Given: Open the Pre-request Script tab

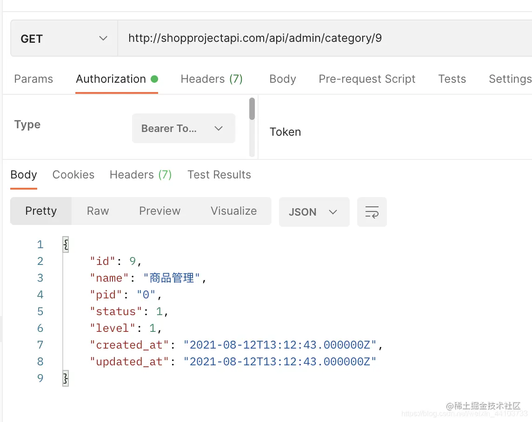Looking at the screenshot, I should (x=367, y=79).
